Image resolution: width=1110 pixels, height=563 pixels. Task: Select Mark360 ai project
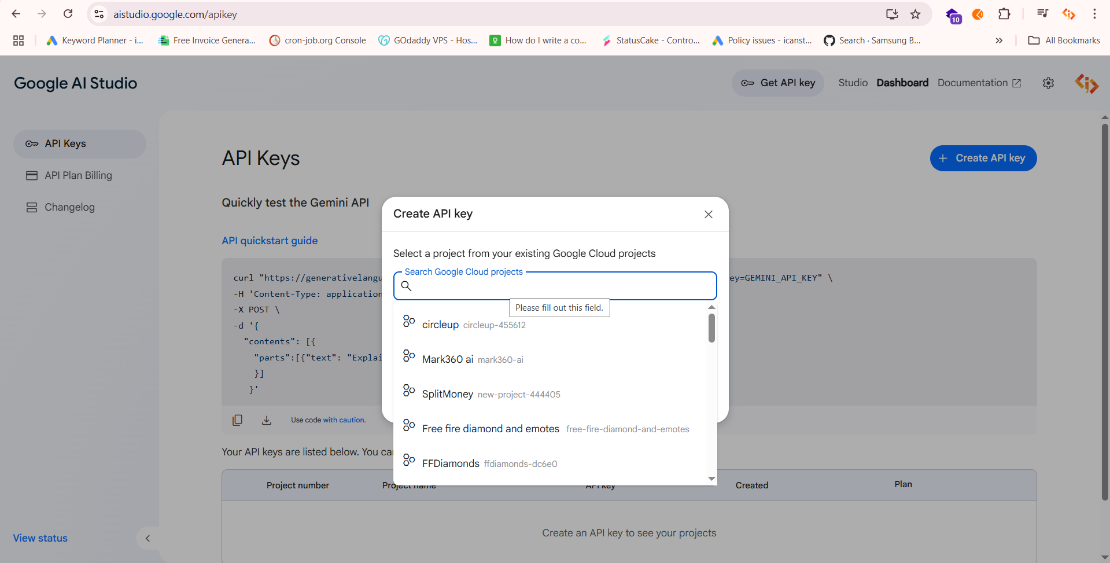(550, 359)
